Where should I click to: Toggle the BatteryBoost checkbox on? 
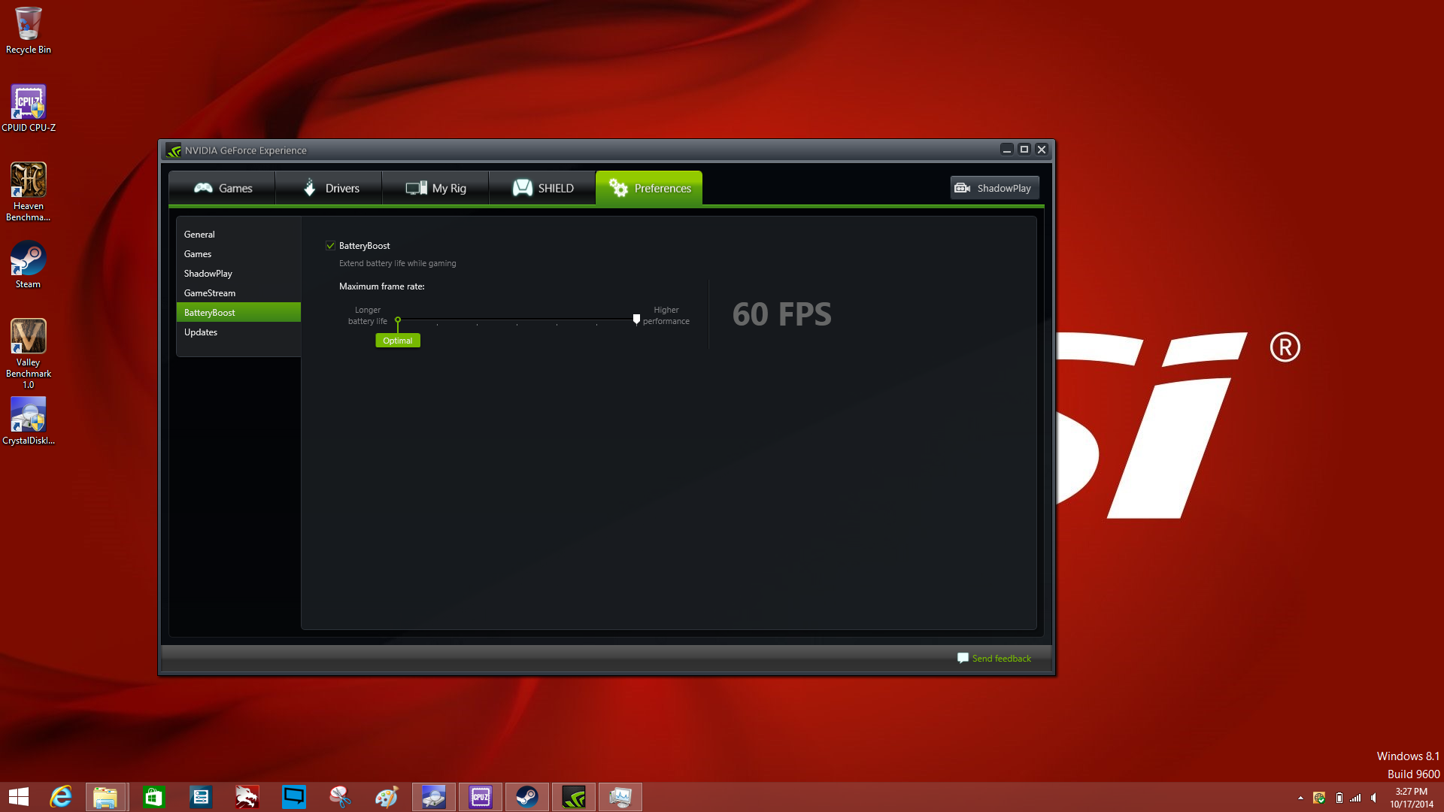click(329, 245)
